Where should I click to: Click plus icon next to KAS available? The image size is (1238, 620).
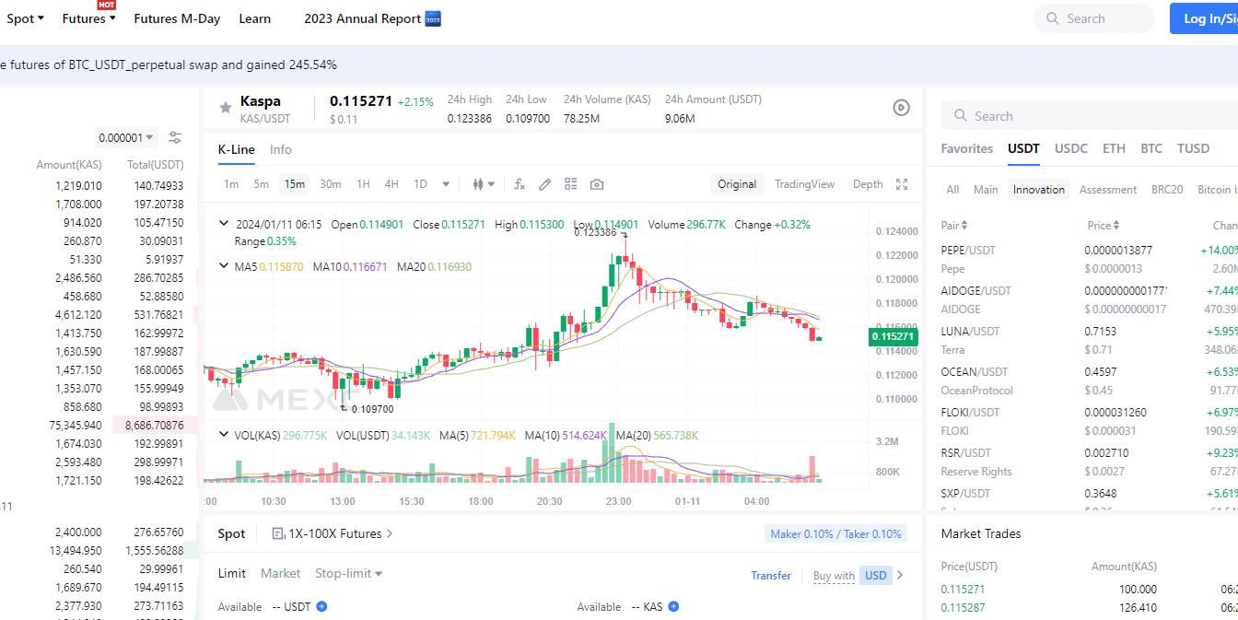tap(673, 606)
